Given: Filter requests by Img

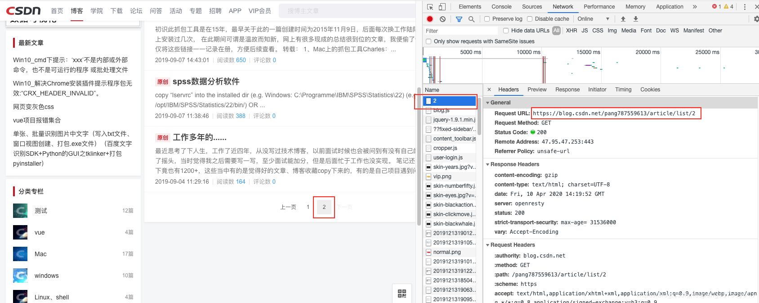Looking at the screenshot, I should click(x=612, y=31).
